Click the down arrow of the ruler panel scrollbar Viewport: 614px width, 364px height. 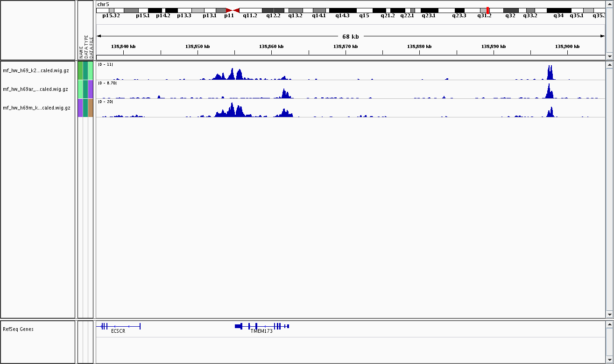tap(609, 56)
